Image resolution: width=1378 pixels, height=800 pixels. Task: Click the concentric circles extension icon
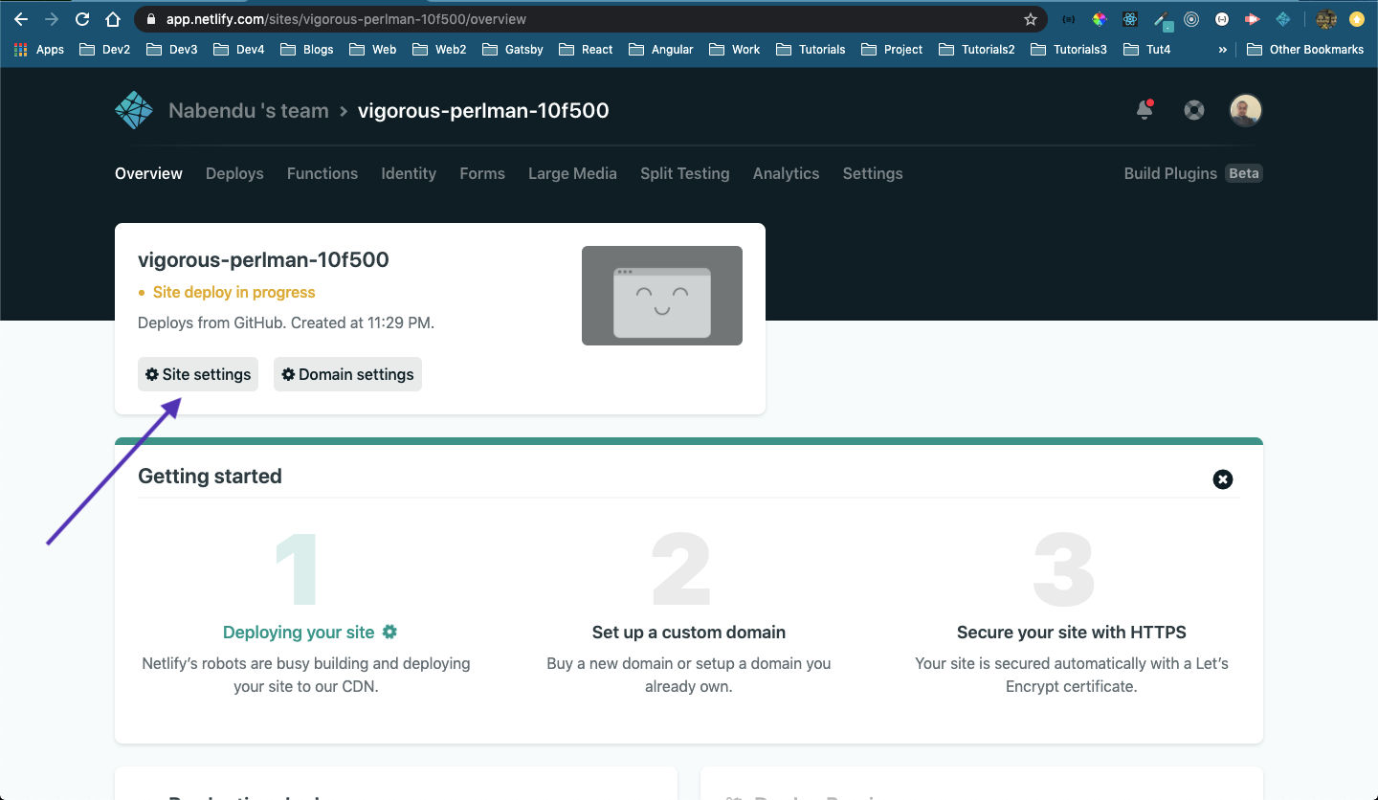click(1191, 19)
